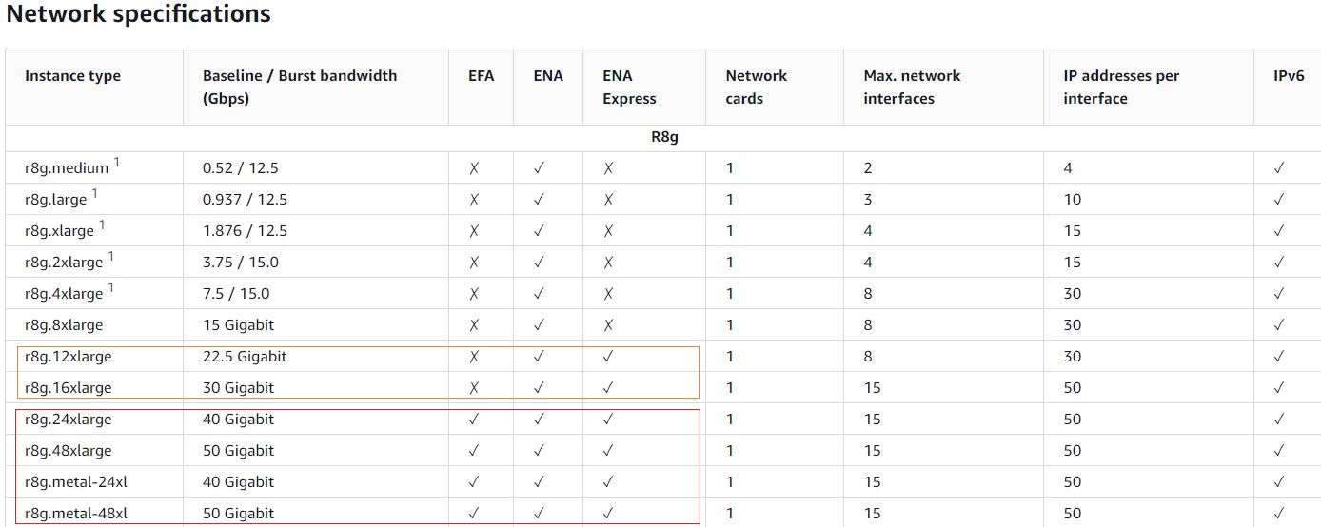Select the 22.5 Gigabit bandwidth cell
The height and width of the screenshot is (527, 1321).
click(x=245, y=357)
